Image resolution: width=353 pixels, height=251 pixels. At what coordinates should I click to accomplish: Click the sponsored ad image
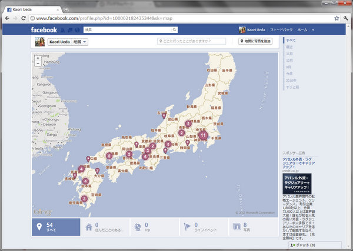click(x=297, y=183)
